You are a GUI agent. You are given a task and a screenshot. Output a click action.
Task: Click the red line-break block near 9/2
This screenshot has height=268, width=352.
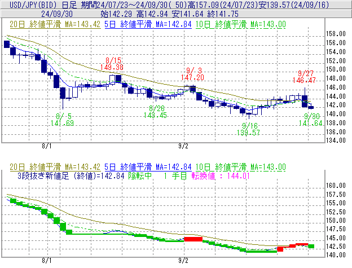pyautogui.click(x=193, y=239)
